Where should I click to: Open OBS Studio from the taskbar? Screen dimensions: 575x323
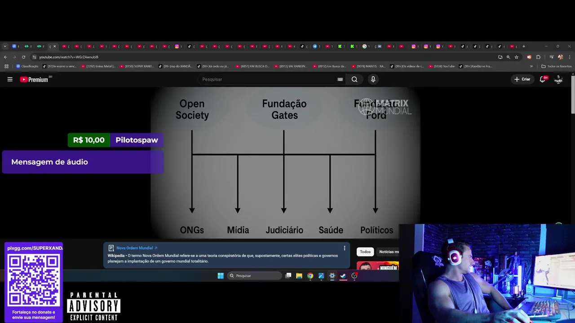354,276
